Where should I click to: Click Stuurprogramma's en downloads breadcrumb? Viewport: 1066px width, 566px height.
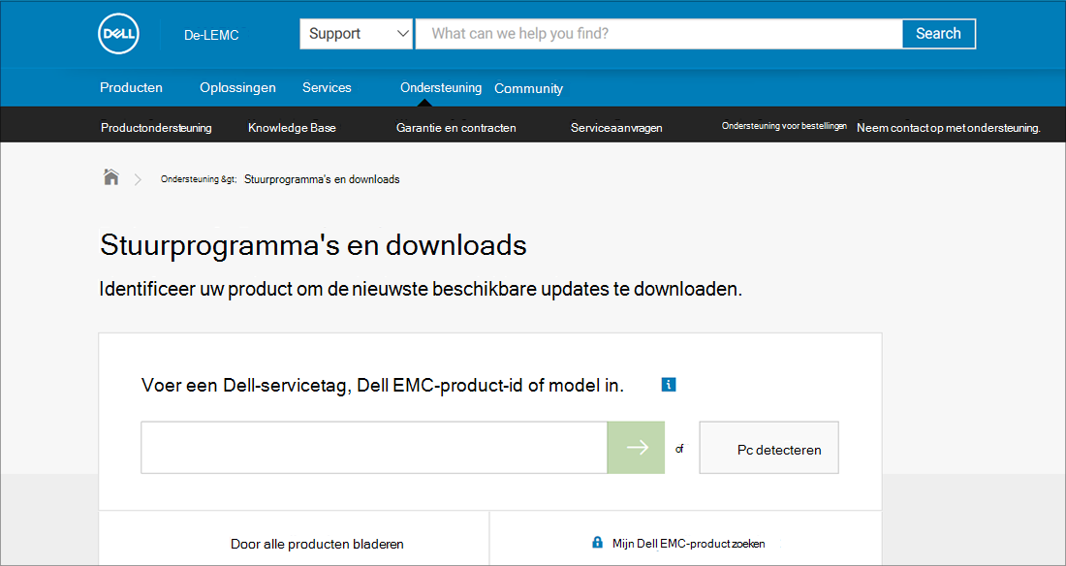pos(322,179)
